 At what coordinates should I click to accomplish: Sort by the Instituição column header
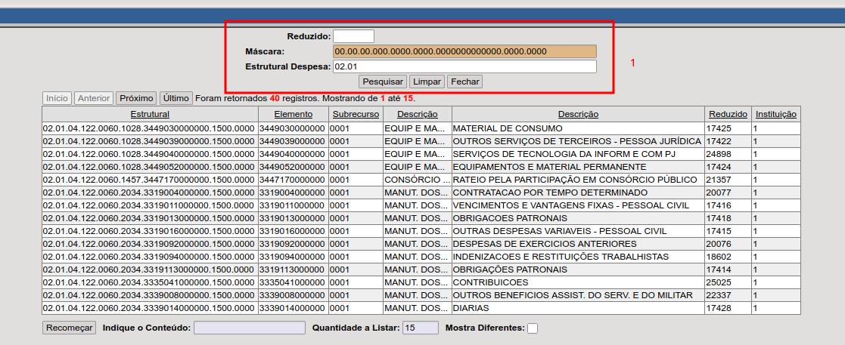[775, 114]
